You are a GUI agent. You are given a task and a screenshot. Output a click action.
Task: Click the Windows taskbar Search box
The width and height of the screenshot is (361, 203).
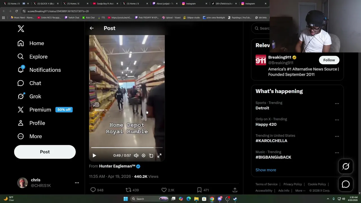tap(150, 199)
